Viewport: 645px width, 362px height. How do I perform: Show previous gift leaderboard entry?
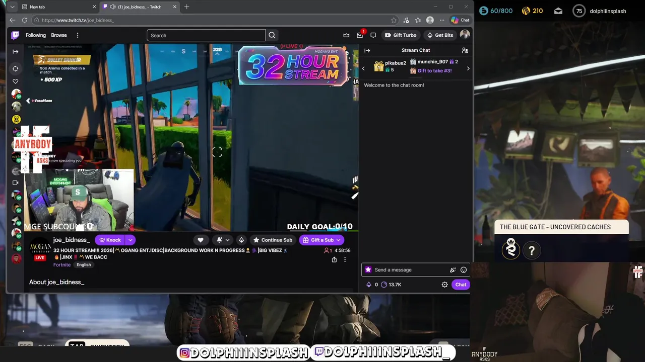[363, 68]
